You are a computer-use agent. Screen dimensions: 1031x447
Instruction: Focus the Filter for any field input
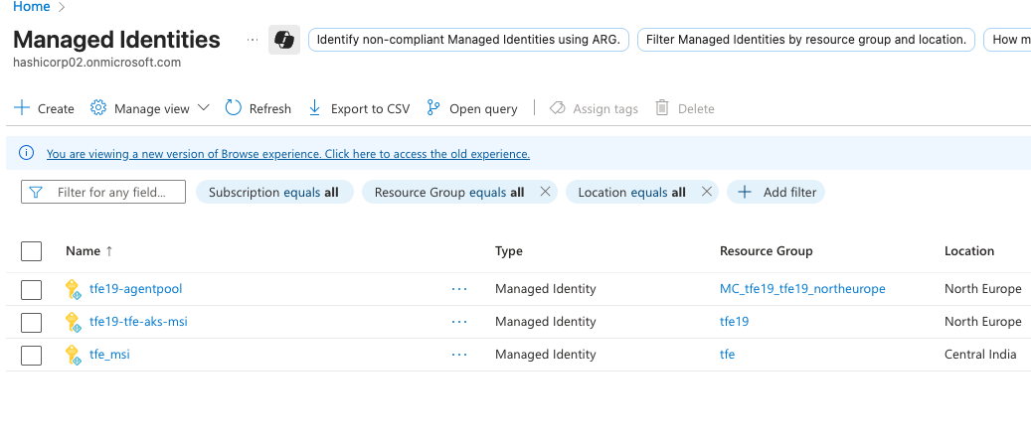point(113,192)
